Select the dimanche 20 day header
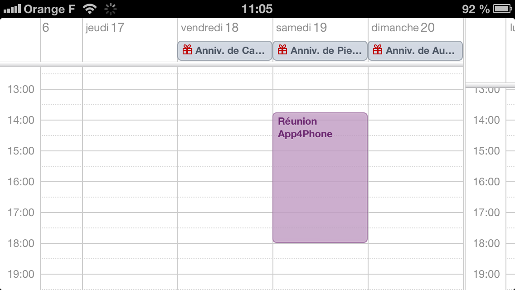 pyautogui.click(x=403, y=28)
